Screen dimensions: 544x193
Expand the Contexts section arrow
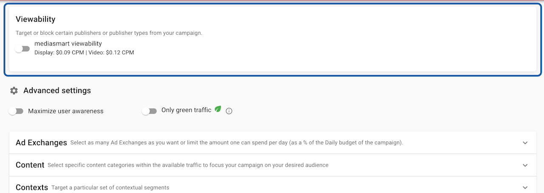[x=525, y=187]
